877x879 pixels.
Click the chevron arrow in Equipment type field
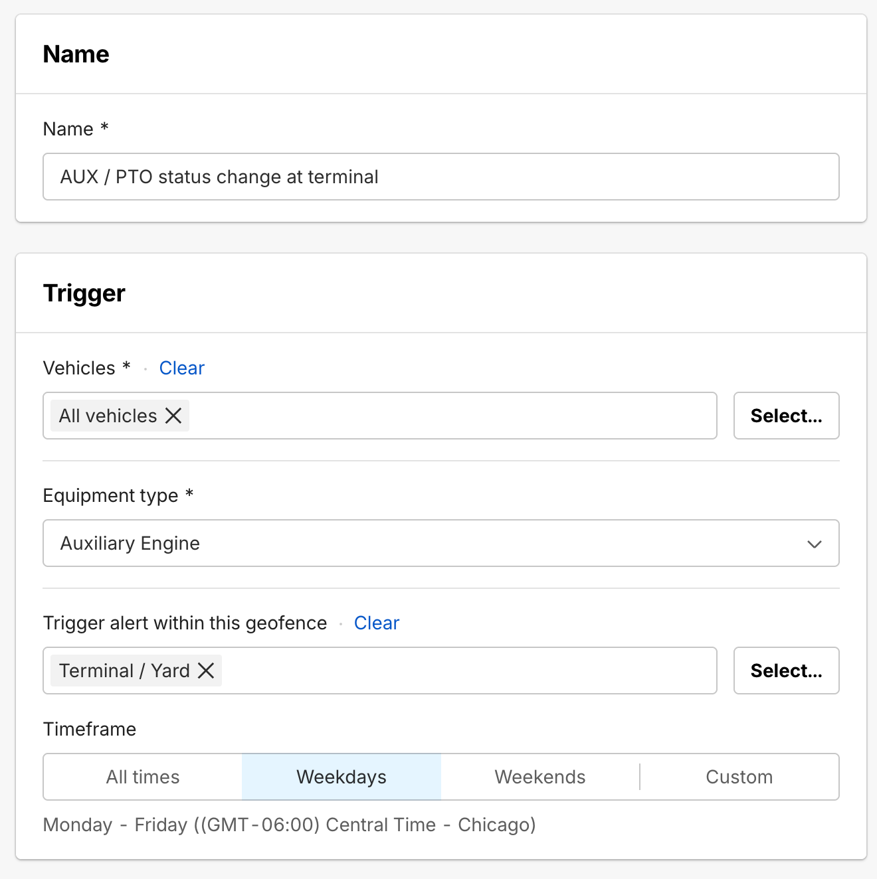pyautogui.click(x=814, y=544)
